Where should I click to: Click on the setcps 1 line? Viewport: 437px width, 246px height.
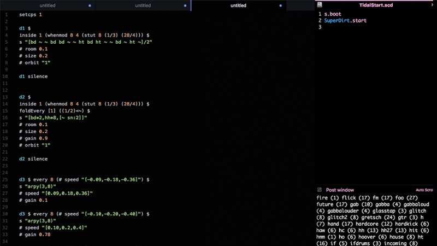click(x=31, y=14)
